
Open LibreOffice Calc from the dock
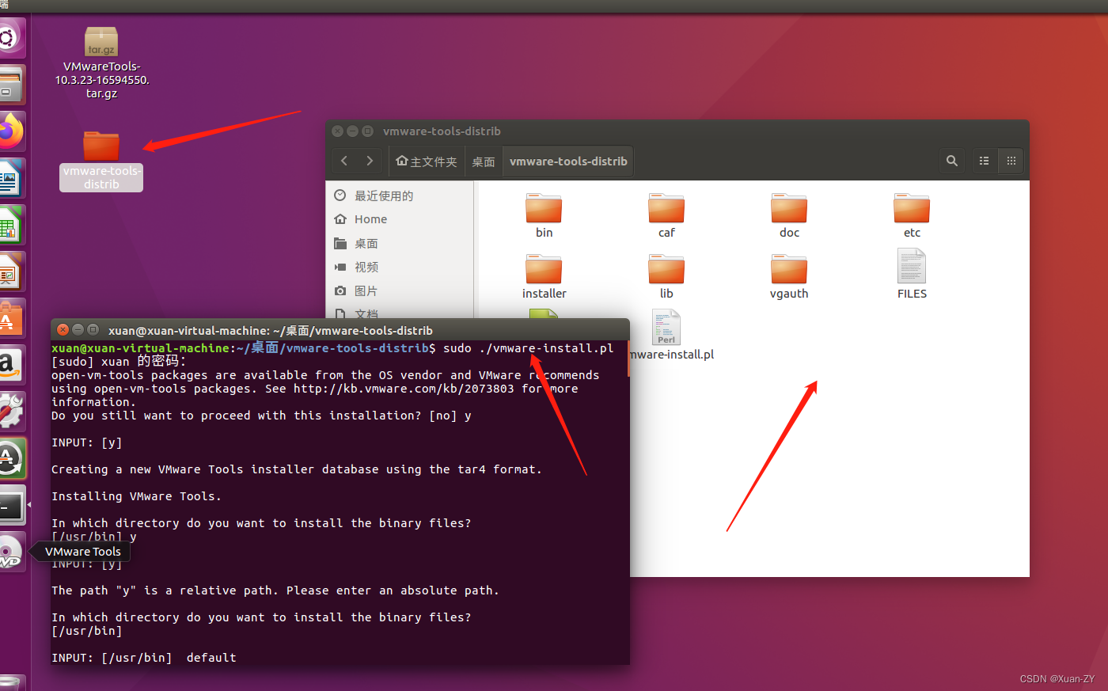pyautogui.click(x=11, y=225)
